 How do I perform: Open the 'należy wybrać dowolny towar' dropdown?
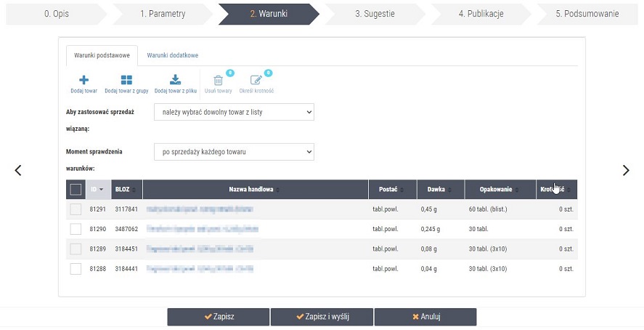(234, 112)
